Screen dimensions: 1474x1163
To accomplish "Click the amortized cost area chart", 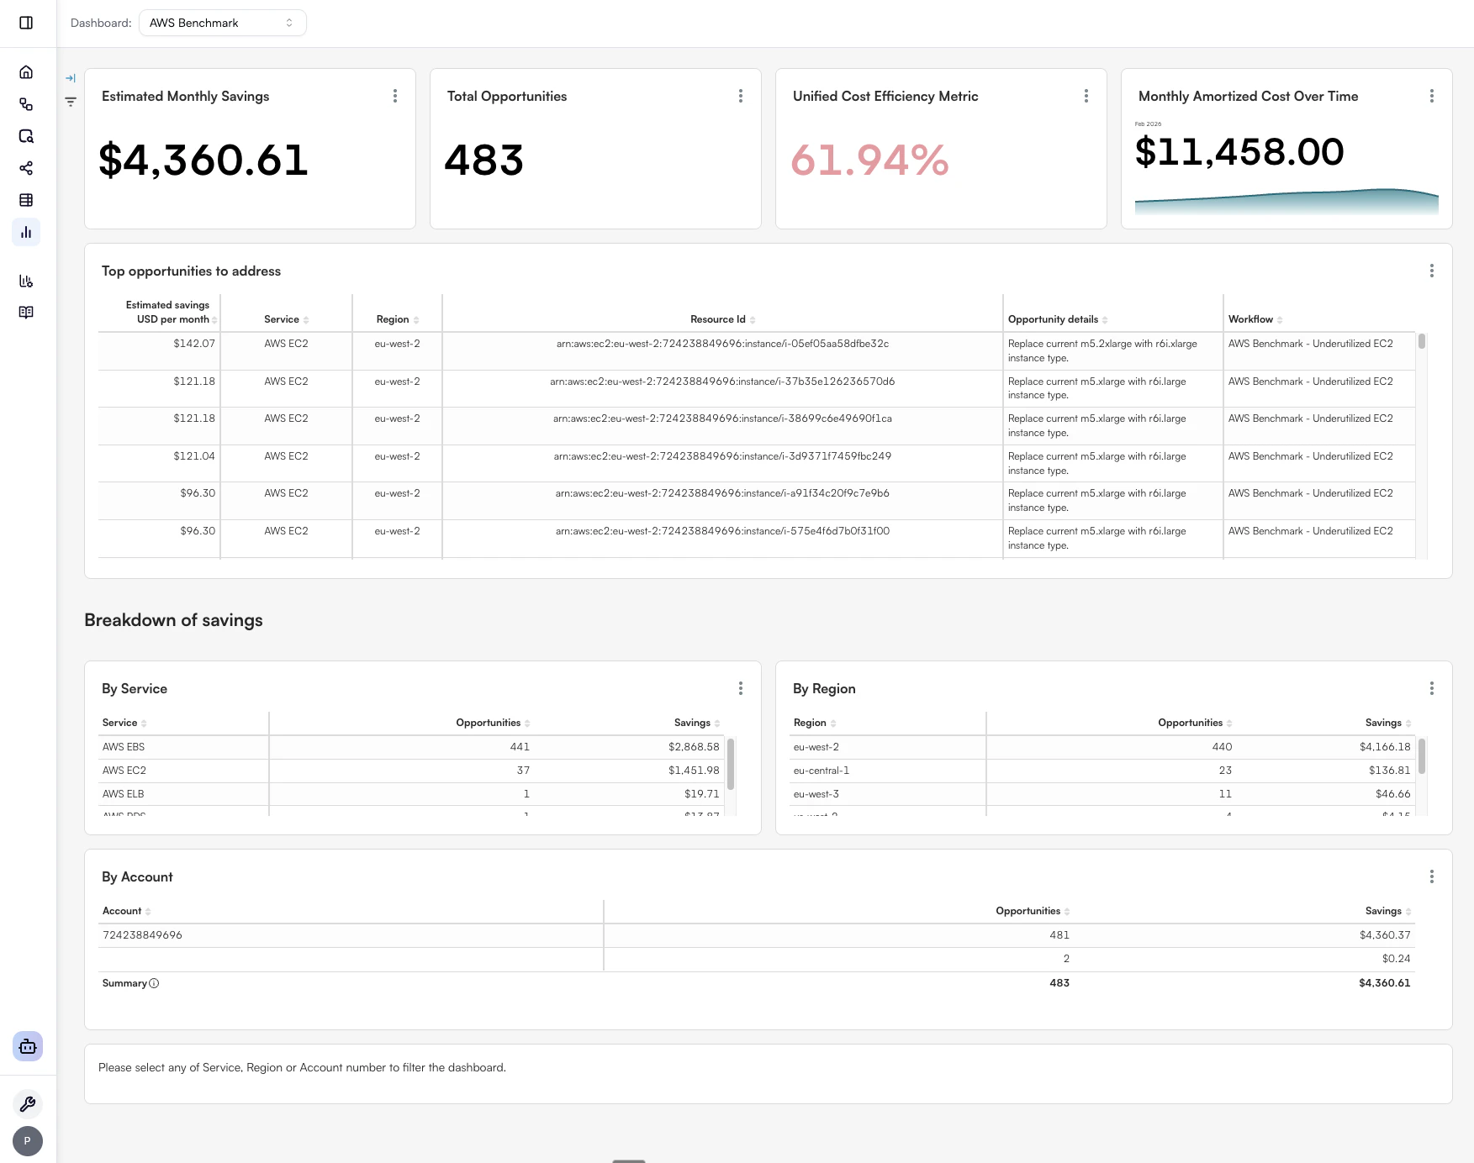I will click(x=1286, y=202).
